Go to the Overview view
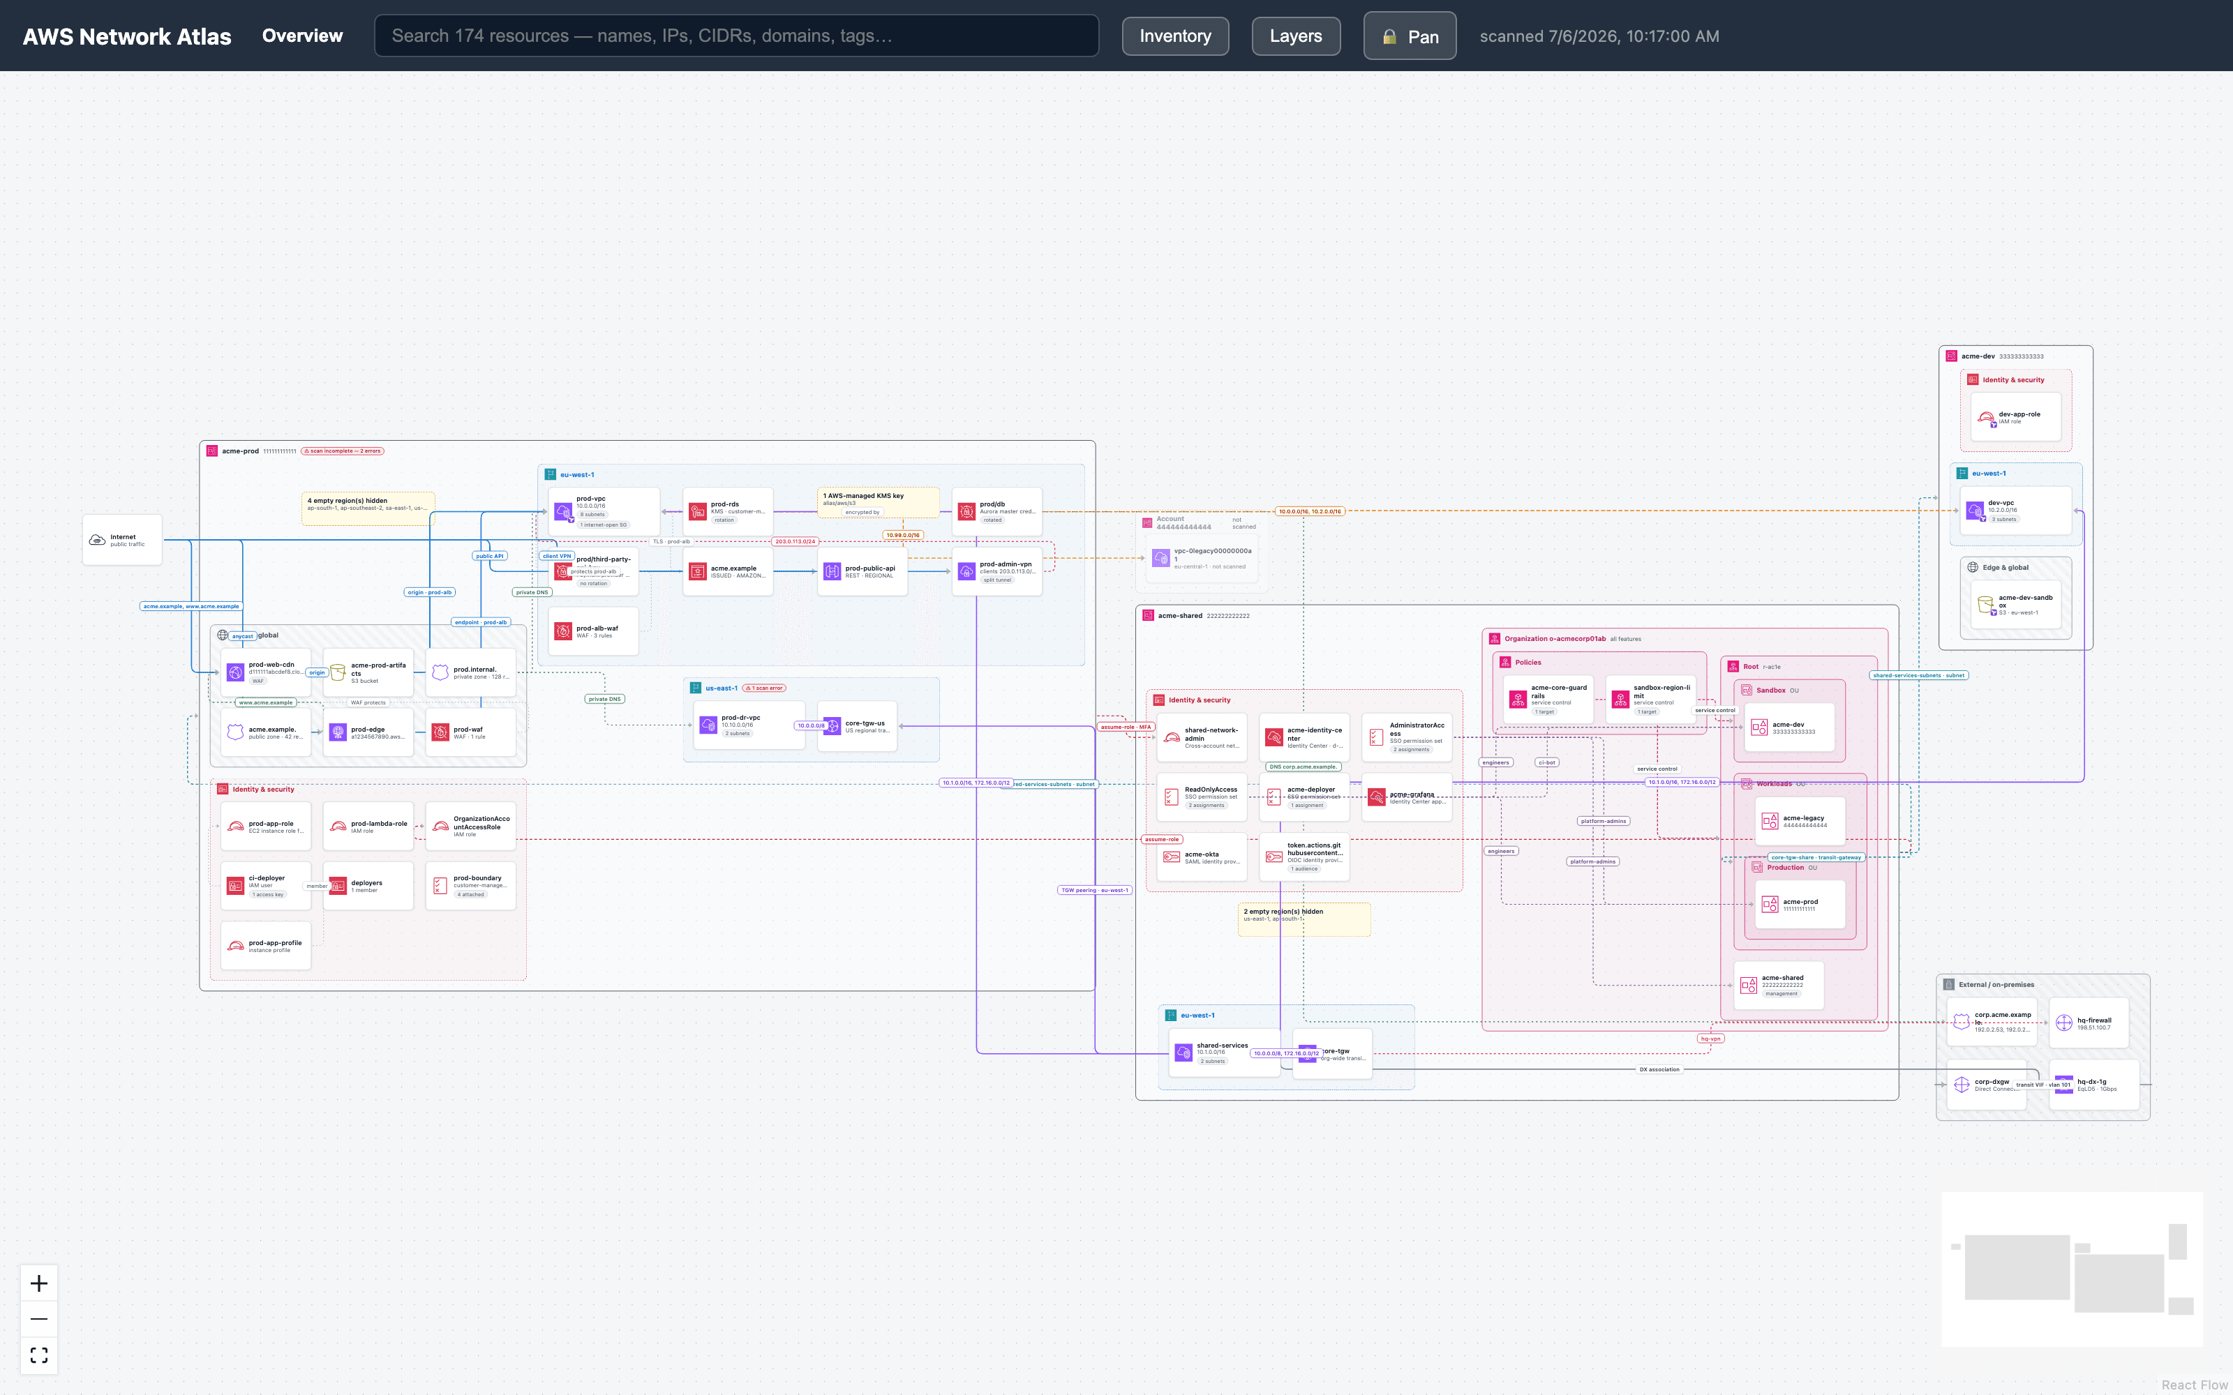This screenshot has height=1395, width=2233. [x=301, y=36]
